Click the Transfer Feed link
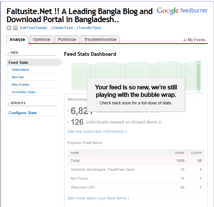214x207 pixels. pos(91,28)
